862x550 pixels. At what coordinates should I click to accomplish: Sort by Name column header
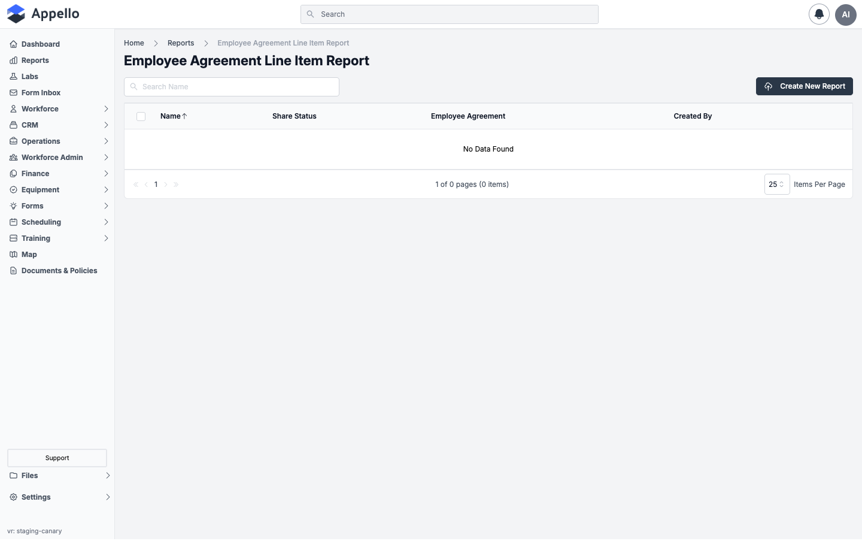pos(174,116)
